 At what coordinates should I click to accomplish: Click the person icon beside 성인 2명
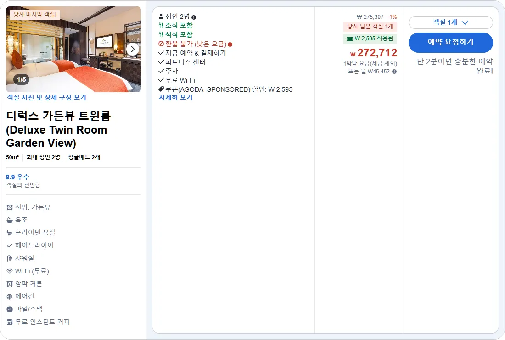pyautogui.click(x=161, y=17)
